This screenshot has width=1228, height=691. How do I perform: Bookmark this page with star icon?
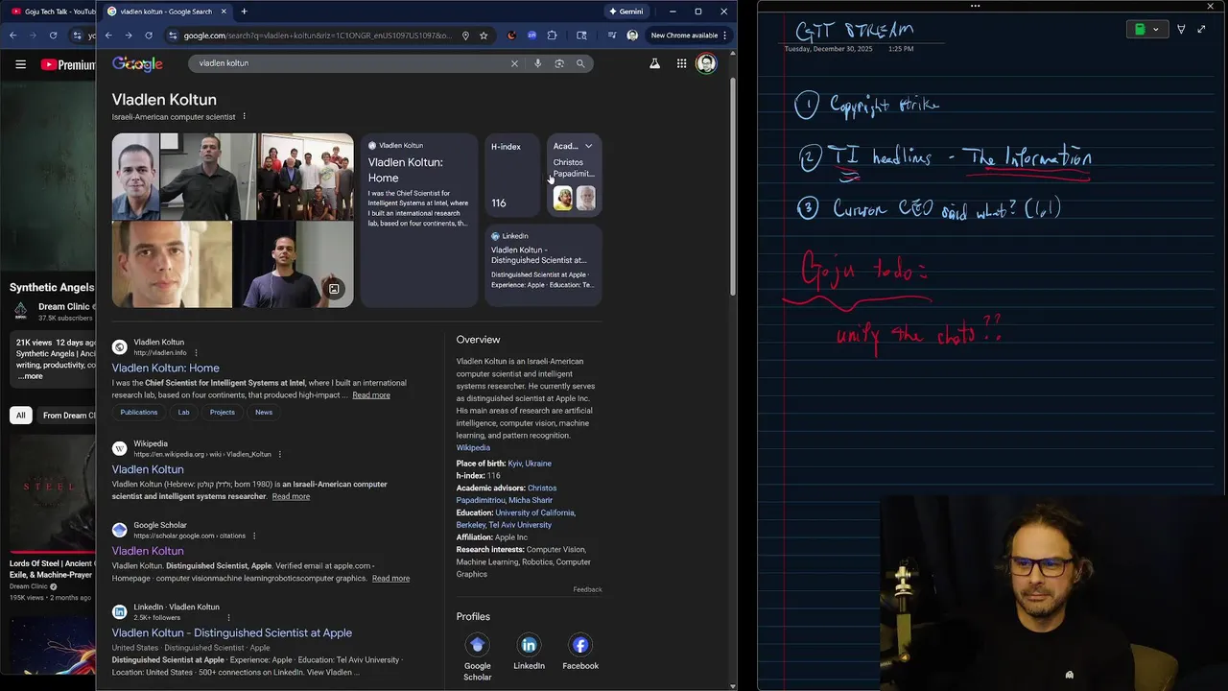[484, 36]
